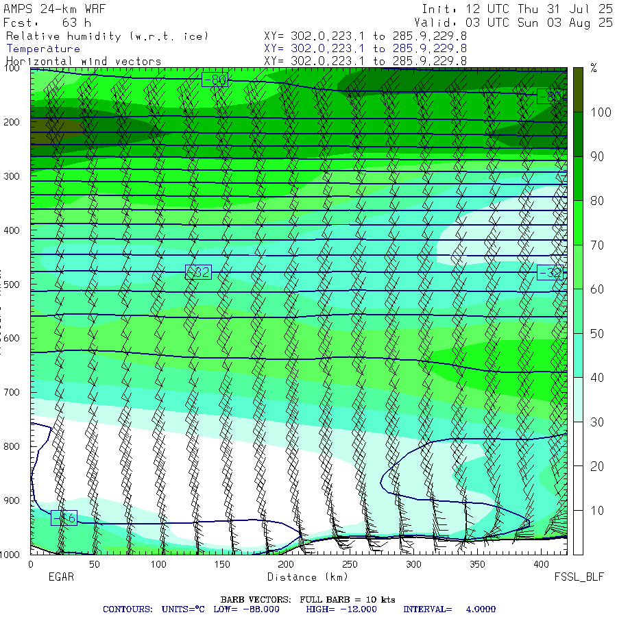
Task: Click the 100 km distance-axis label
Action: (x=158, y=565)
